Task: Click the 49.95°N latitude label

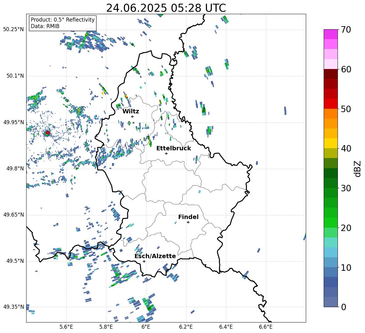Action: 14,122
